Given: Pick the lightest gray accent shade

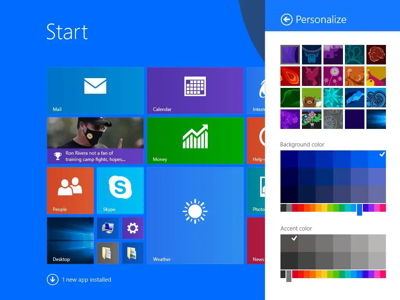Looking at the screenshot, I should [377, 243].
